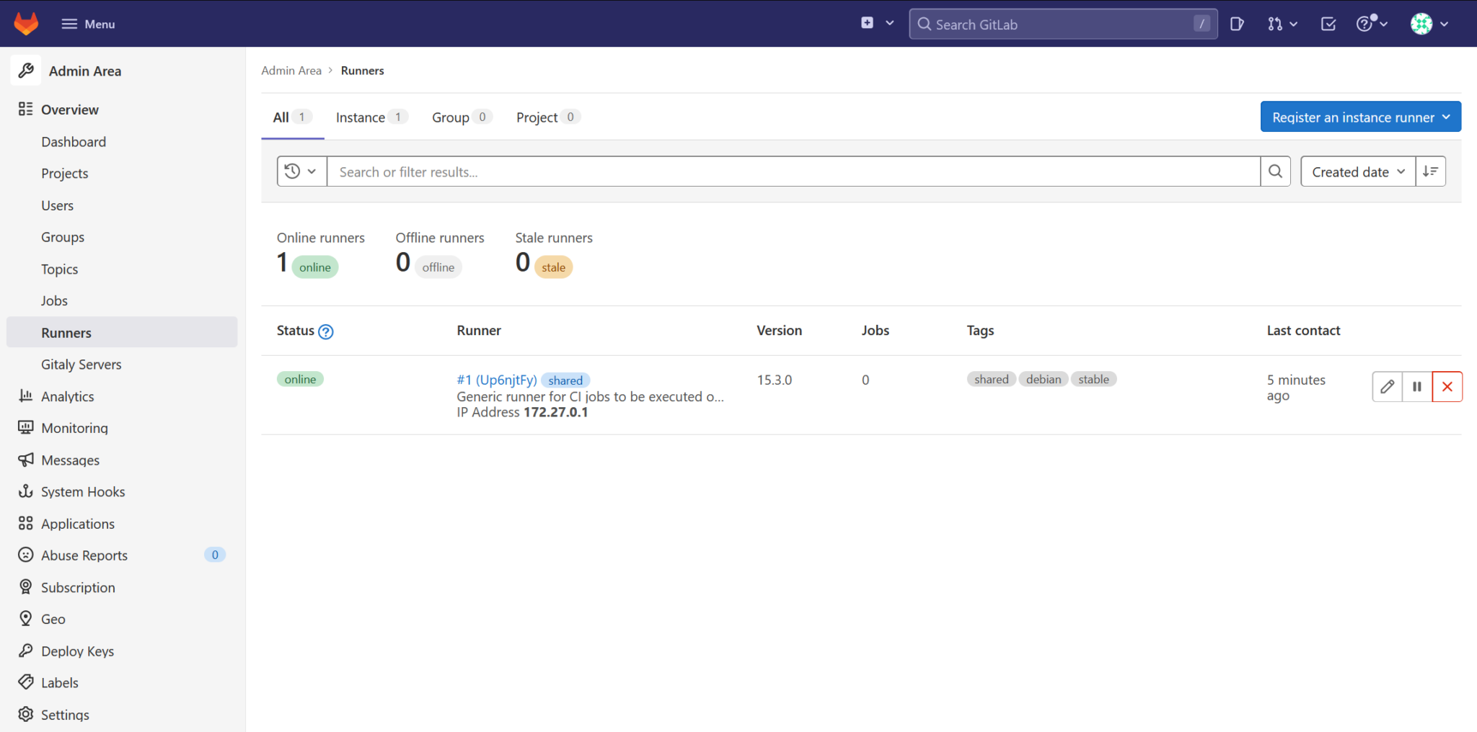Switch to the Instance runners tab
The width and height of the screenshot is (1477, 732).
point(362,117)
